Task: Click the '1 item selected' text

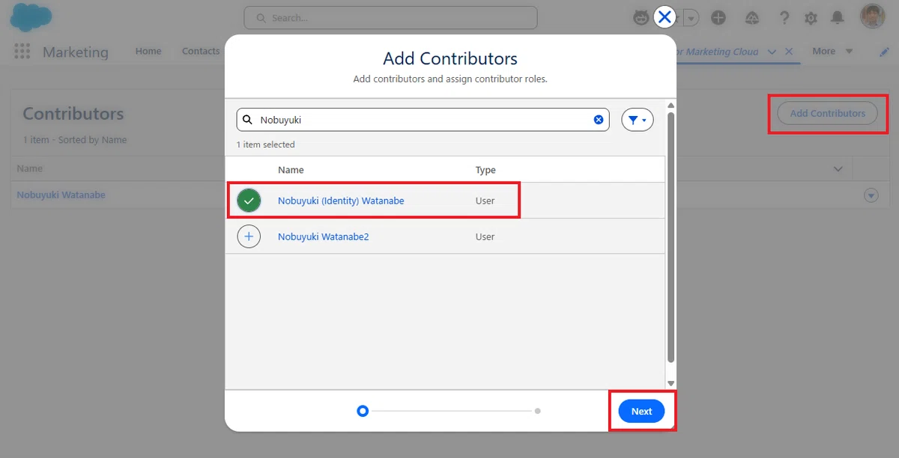Action: [266, 144]
